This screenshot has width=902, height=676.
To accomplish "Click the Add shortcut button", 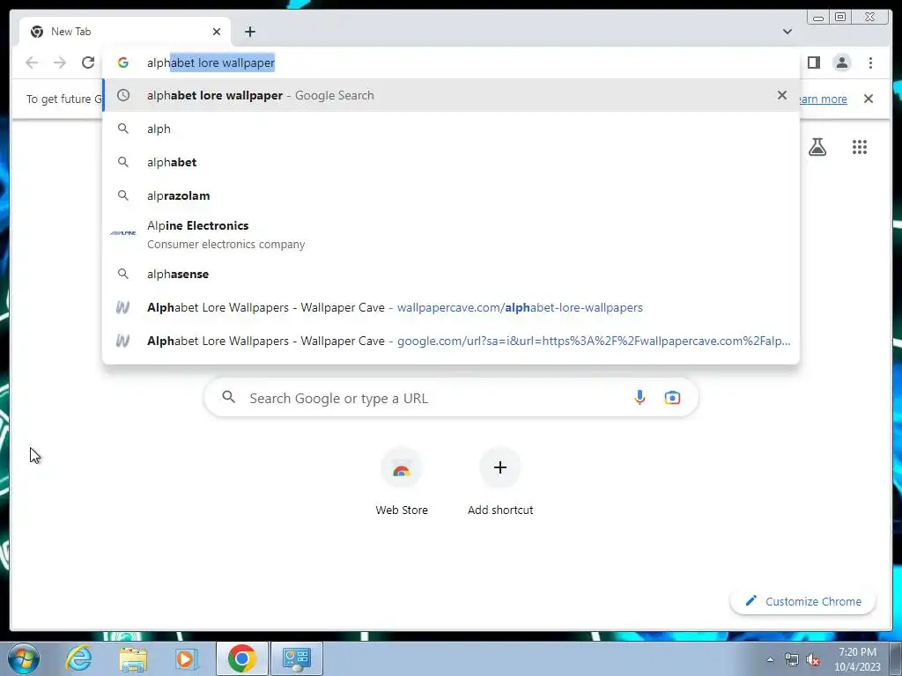I will click(x=500, y=481).
